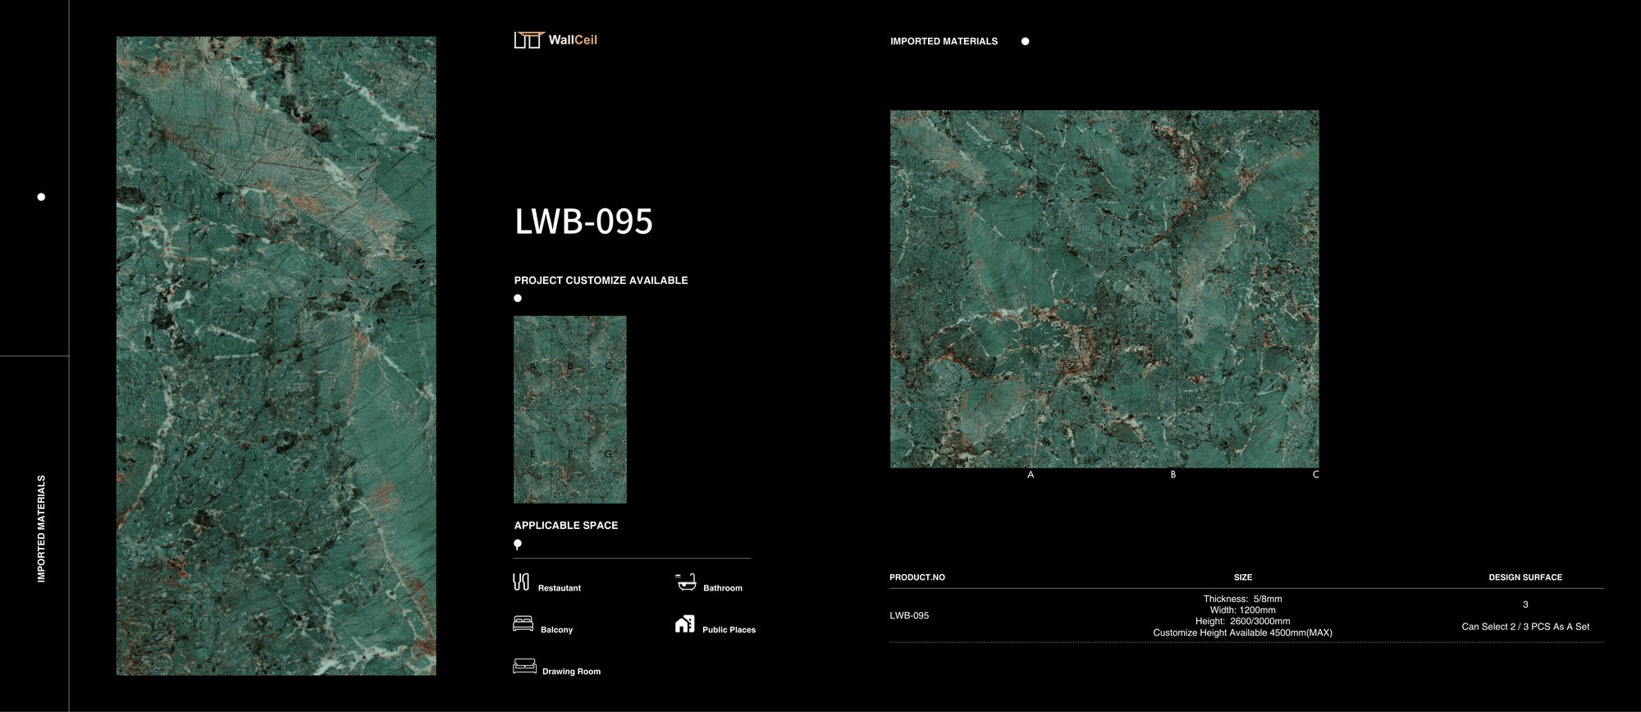Viewport: 1641px width, 712px height.
Task: Open the small A–G layout thumbnail
Action: [x=570, y=409]
